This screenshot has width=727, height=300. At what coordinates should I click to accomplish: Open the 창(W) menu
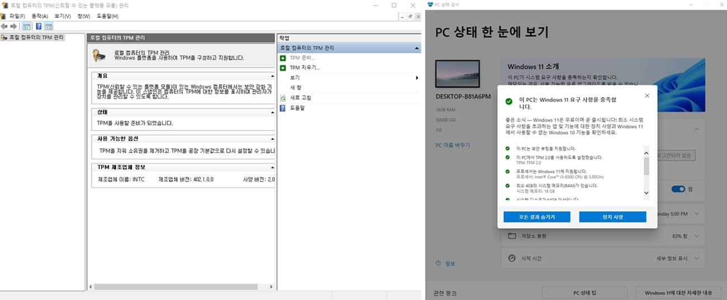click(x=83, y=16)
